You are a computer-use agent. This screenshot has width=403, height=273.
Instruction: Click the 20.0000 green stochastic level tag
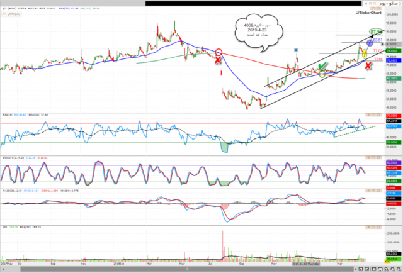tap(393, 181)
